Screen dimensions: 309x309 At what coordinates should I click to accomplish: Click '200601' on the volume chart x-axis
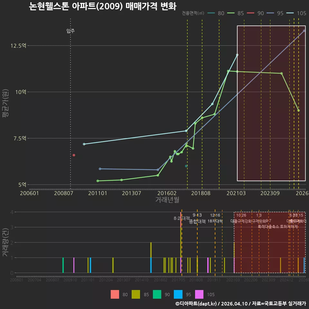tap(16, 280)
